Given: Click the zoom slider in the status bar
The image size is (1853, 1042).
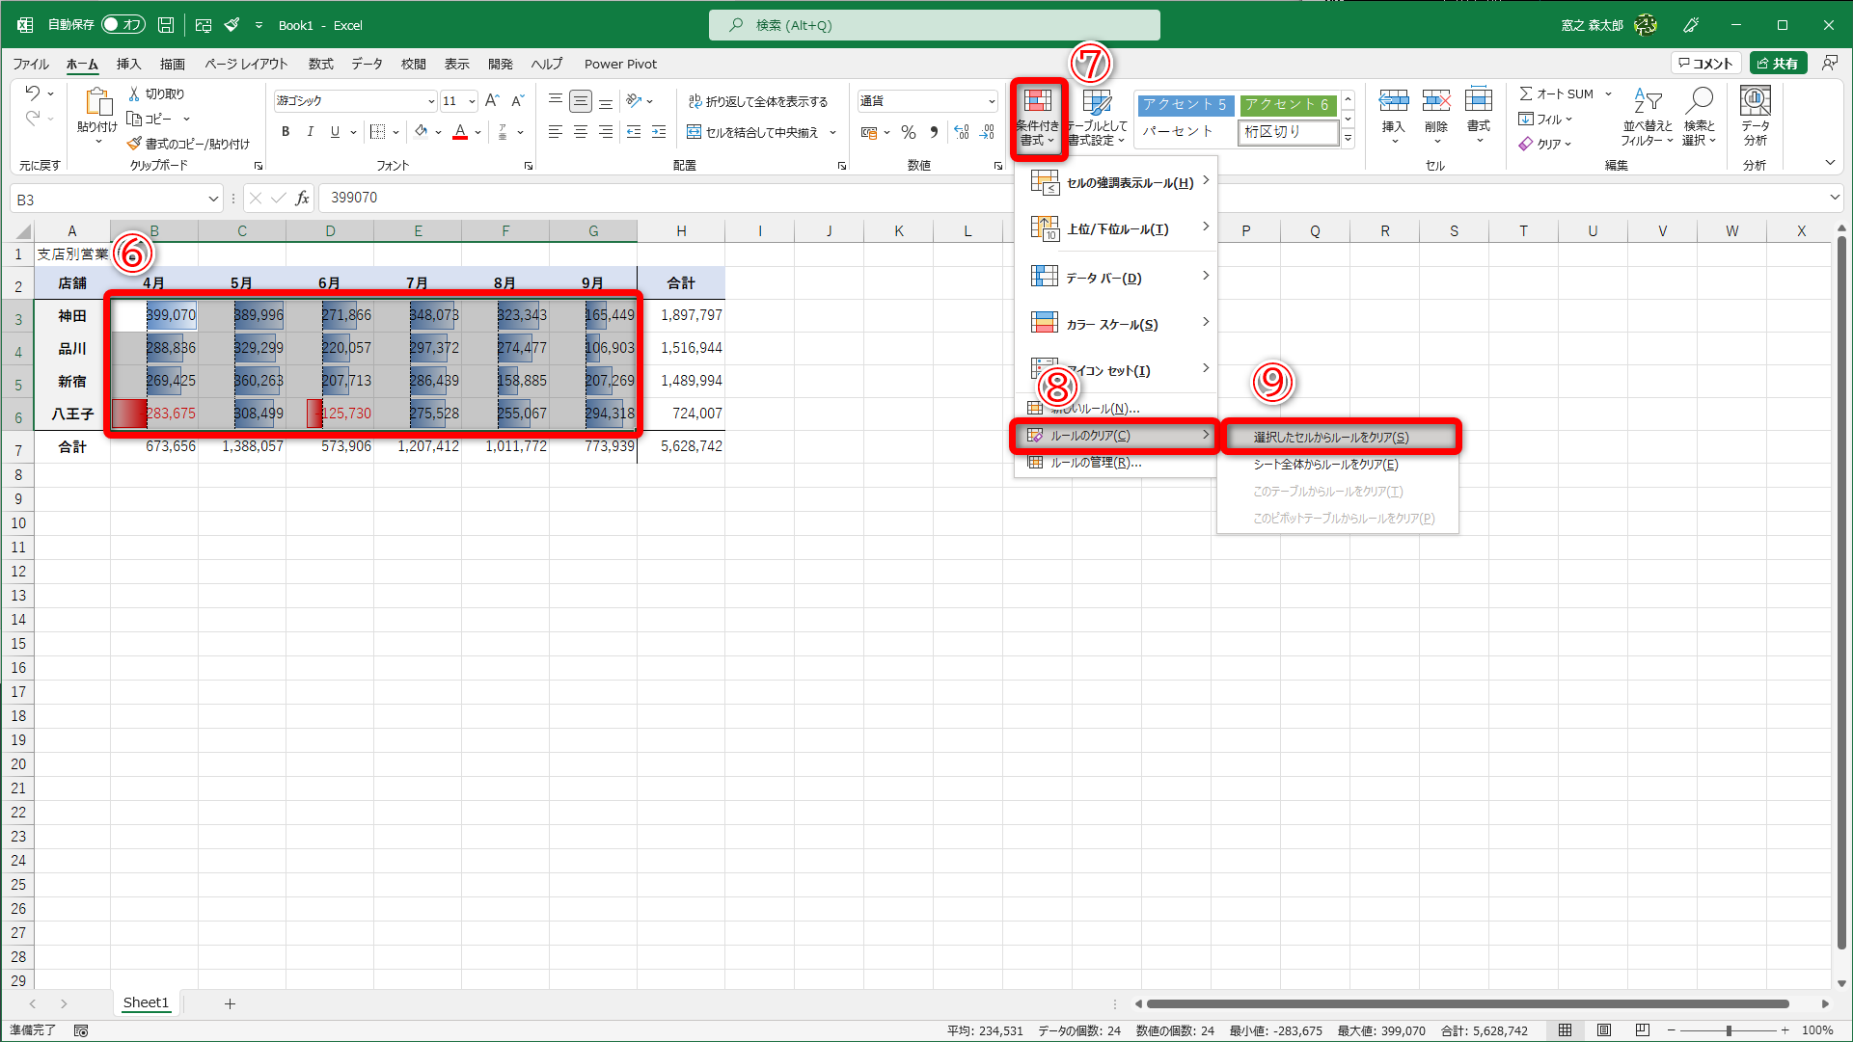Looking at the screenshot, I should (1729, 1030).
